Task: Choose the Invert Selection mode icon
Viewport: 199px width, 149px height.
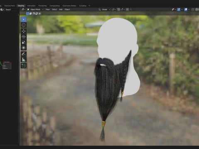Action: (36, 14)
